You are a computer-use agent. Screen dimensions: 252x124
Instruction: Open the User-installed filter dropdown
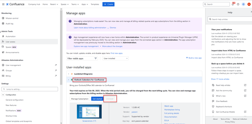coord(115,58)
